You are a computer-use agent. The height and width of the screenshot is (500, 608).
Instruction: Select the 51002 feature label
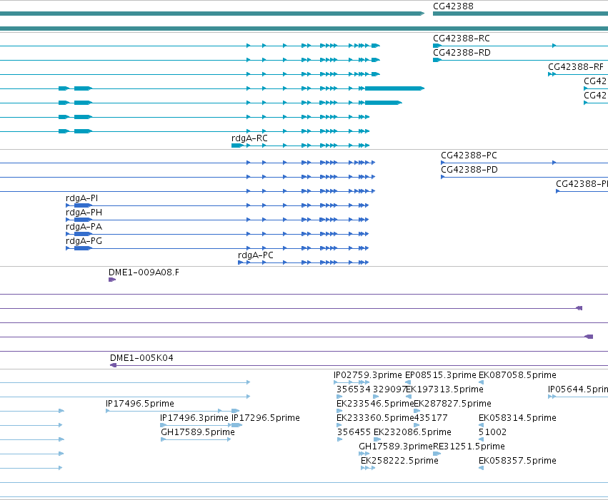[x=492, y=432]
